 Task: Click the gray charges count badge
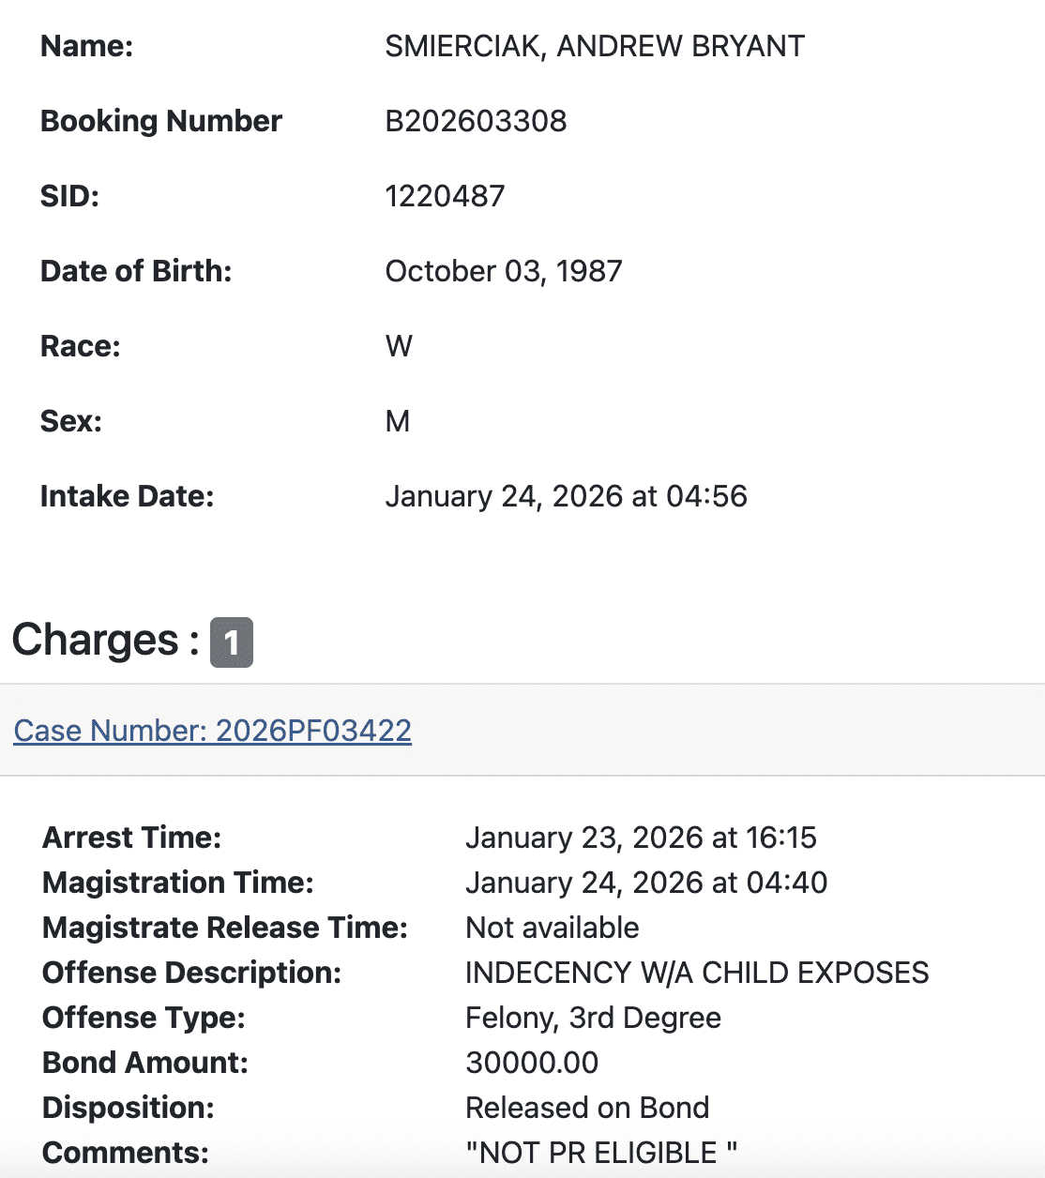pyautogui.click(x=232, y=642)
